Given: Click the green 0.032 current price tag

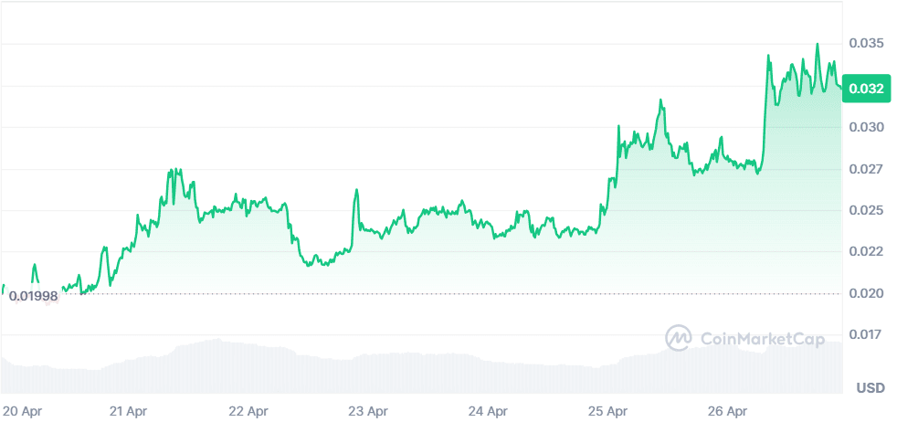Looking at the screenshot, I should 865,90.
